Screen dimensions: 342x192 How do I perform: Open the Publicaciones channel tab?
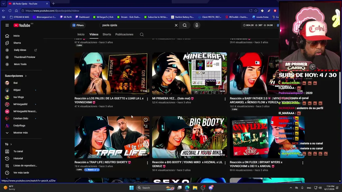click(x=124, y=34)
